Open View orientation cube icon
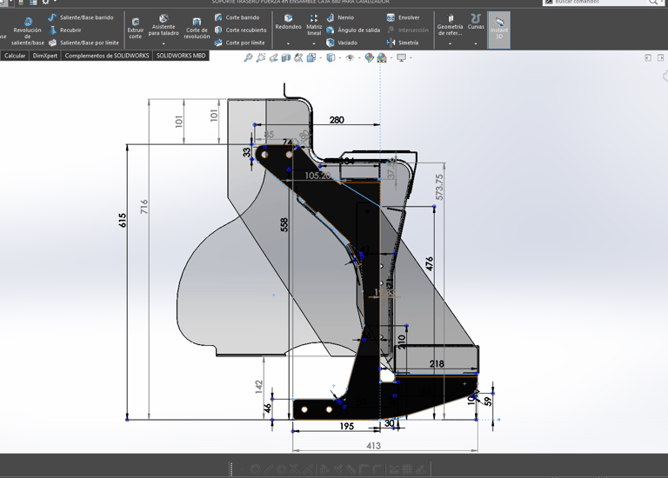Screen dimensions: 668x478 pos(311,58)
